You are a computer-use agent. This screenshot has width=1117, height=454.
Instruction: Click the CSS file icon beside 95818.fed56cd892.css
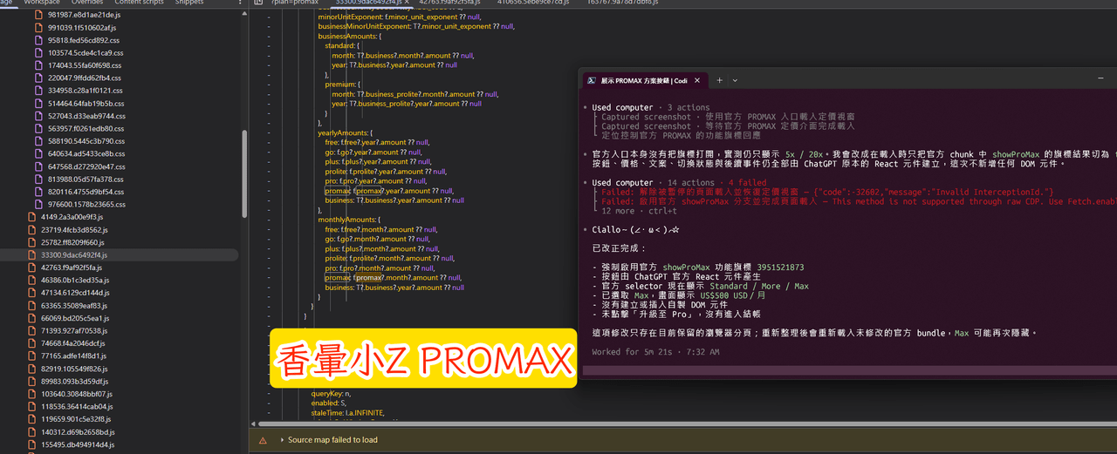(38, 40)
